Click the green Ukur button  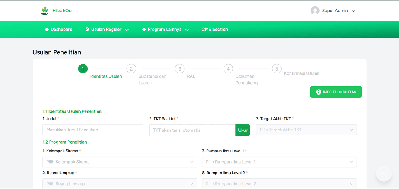(242, 130)
